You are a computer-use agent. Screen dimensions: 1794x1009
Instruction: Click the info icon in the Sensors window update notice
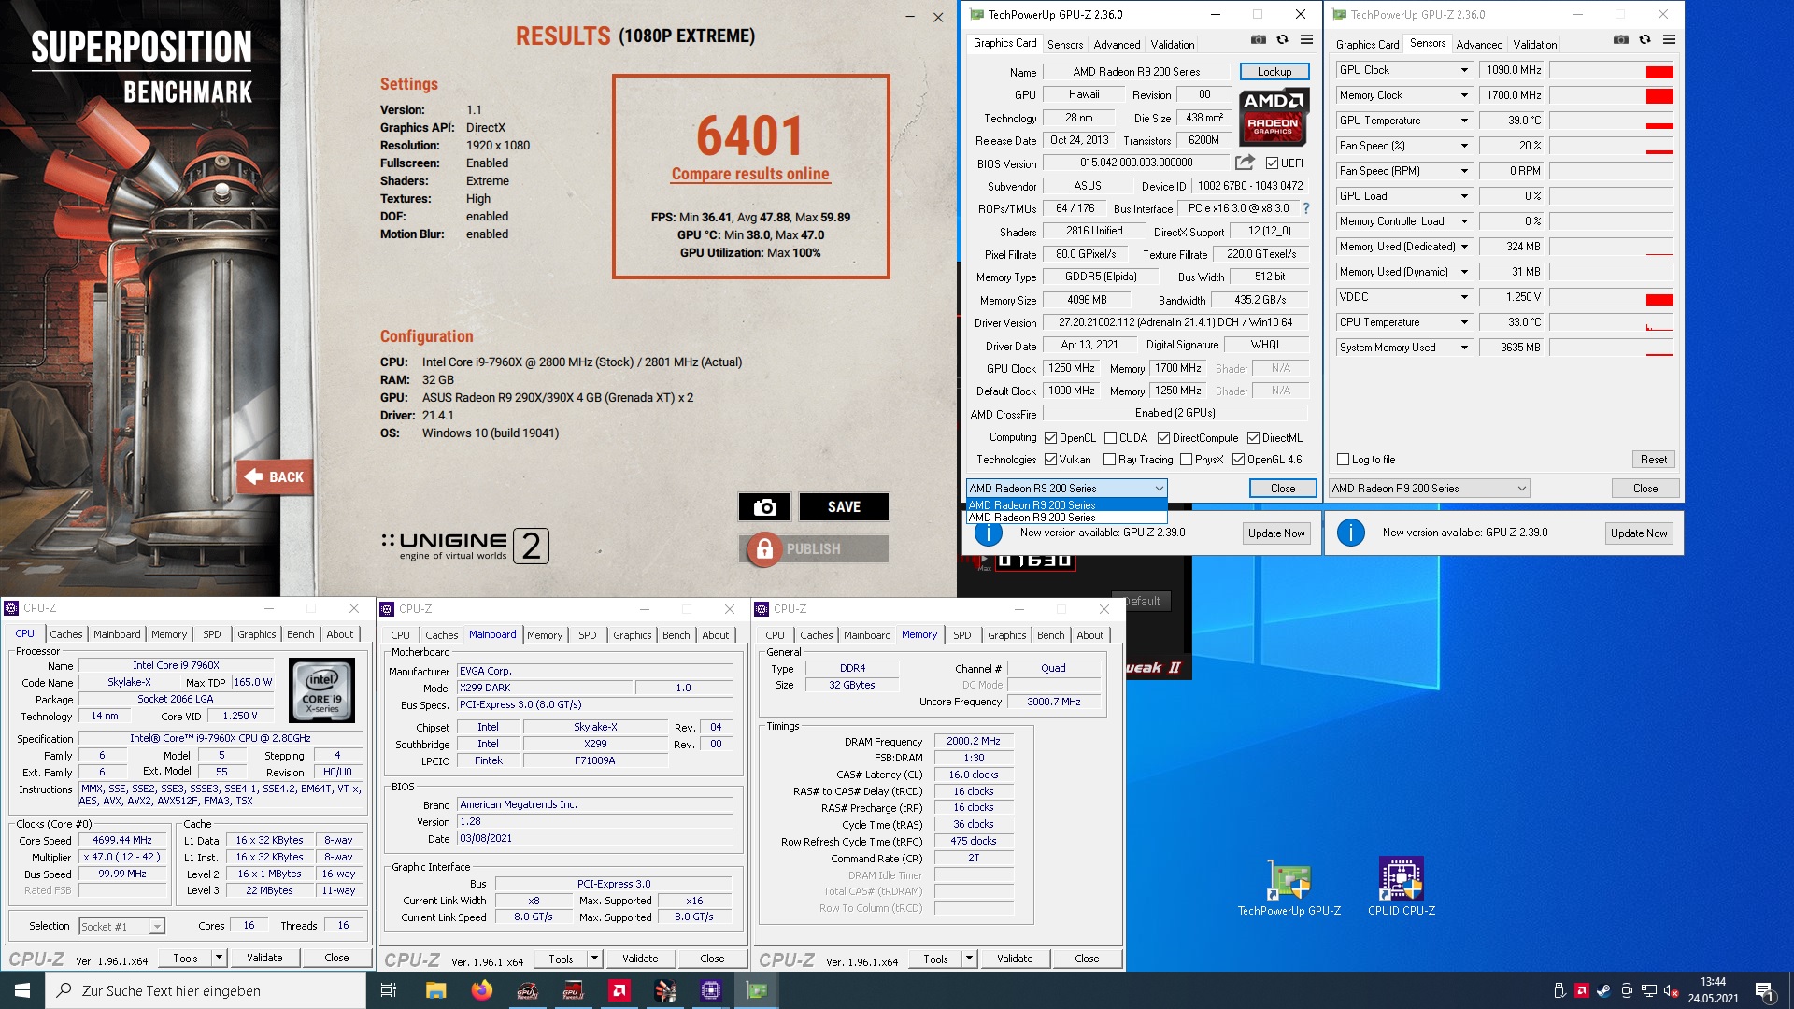pos(1350,533)
